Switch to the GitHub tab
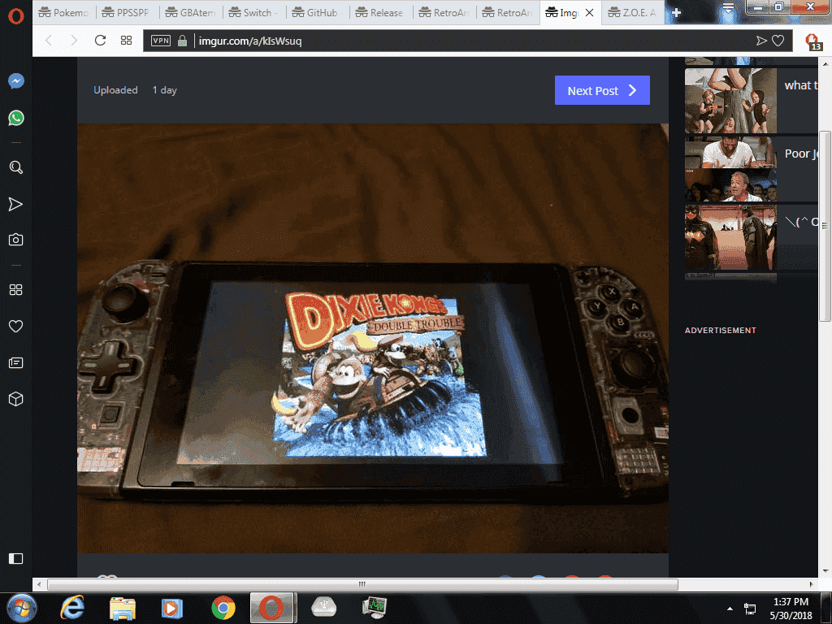 tap(318, 13)
